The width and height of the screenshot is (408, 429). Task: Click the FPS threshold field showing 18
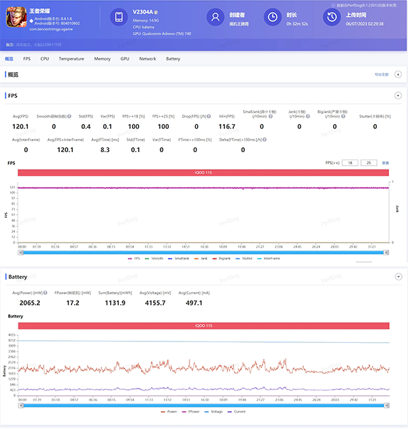[350, 163]
